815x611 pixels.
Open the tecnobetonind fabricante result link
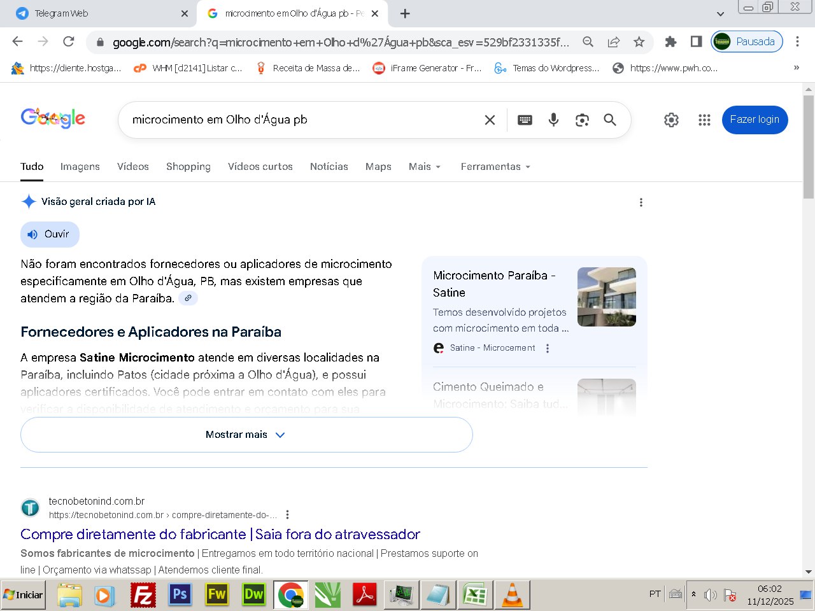tap(220, 534)
